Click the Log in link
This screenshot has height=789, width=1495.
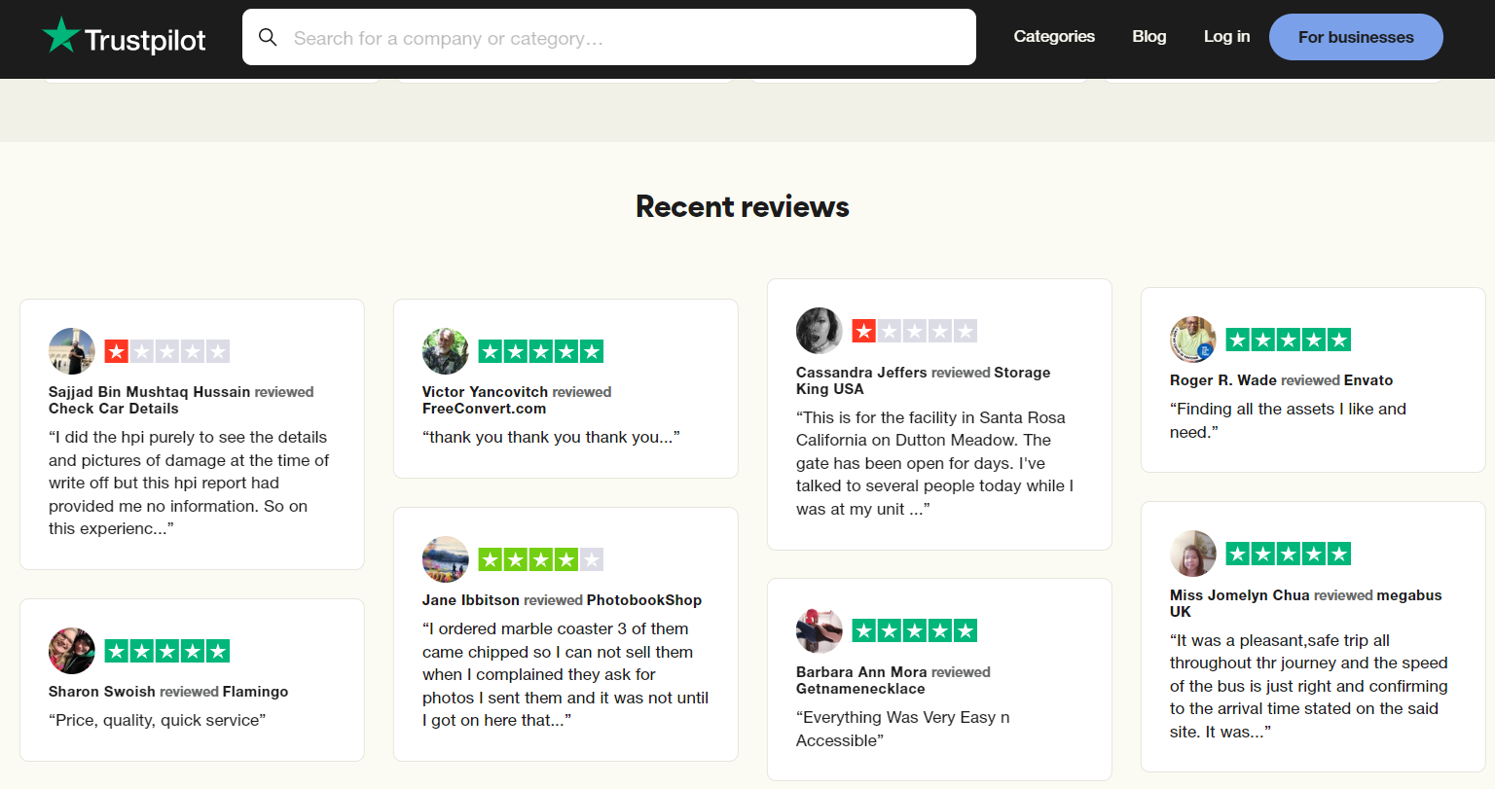point(1226,36)
